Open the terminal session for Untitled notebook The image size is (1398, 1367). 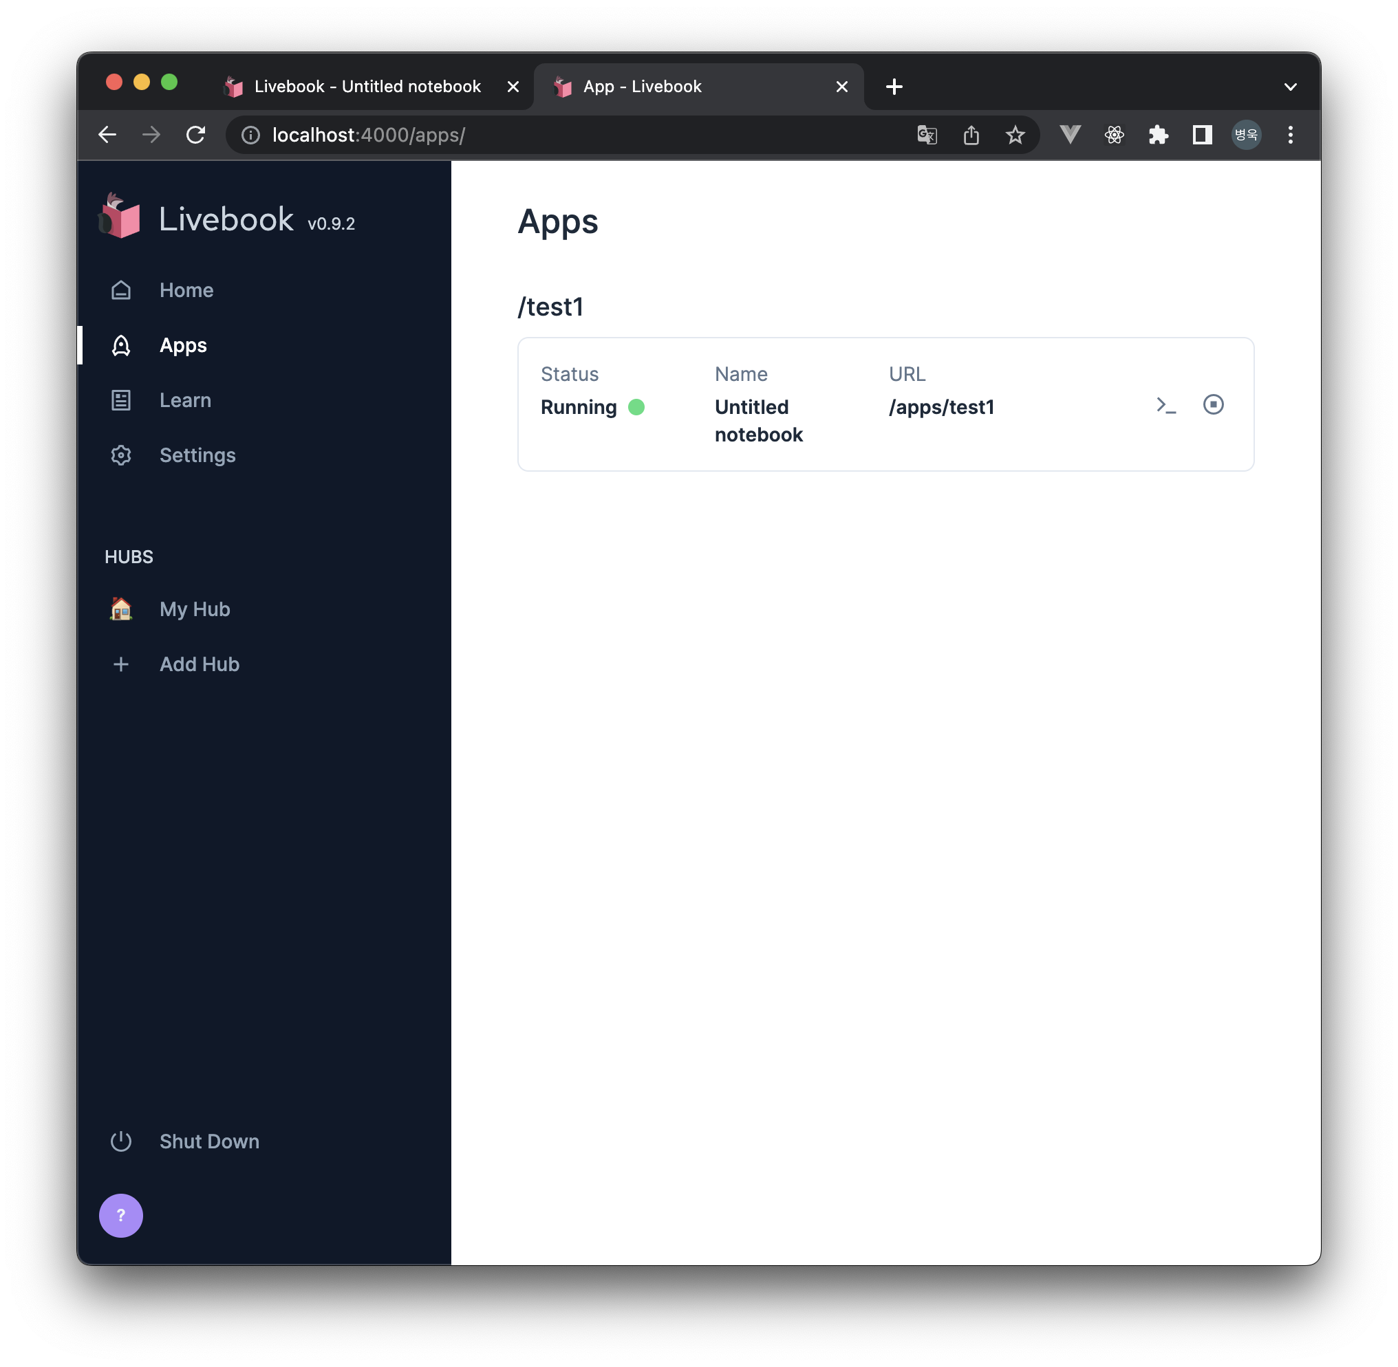pos(1165,405)
